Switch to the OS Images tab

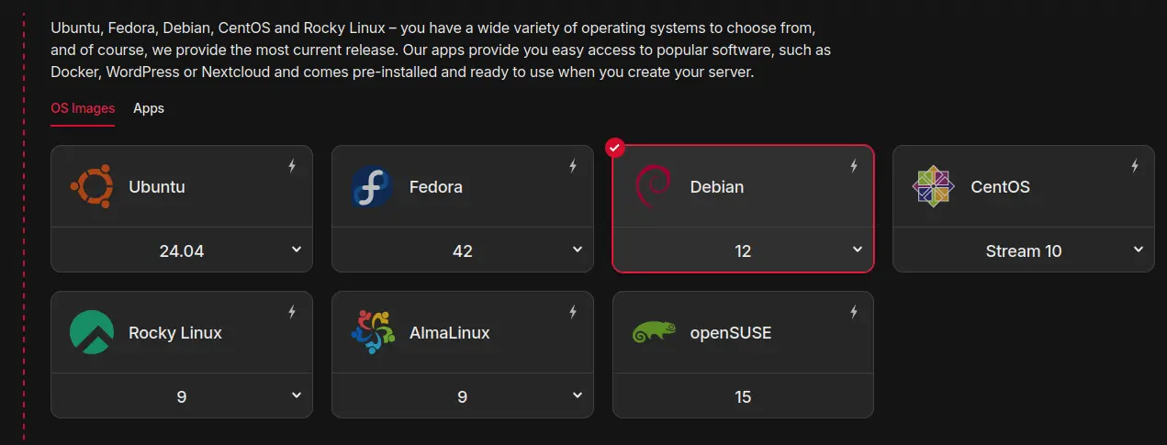tap(83, 108)
